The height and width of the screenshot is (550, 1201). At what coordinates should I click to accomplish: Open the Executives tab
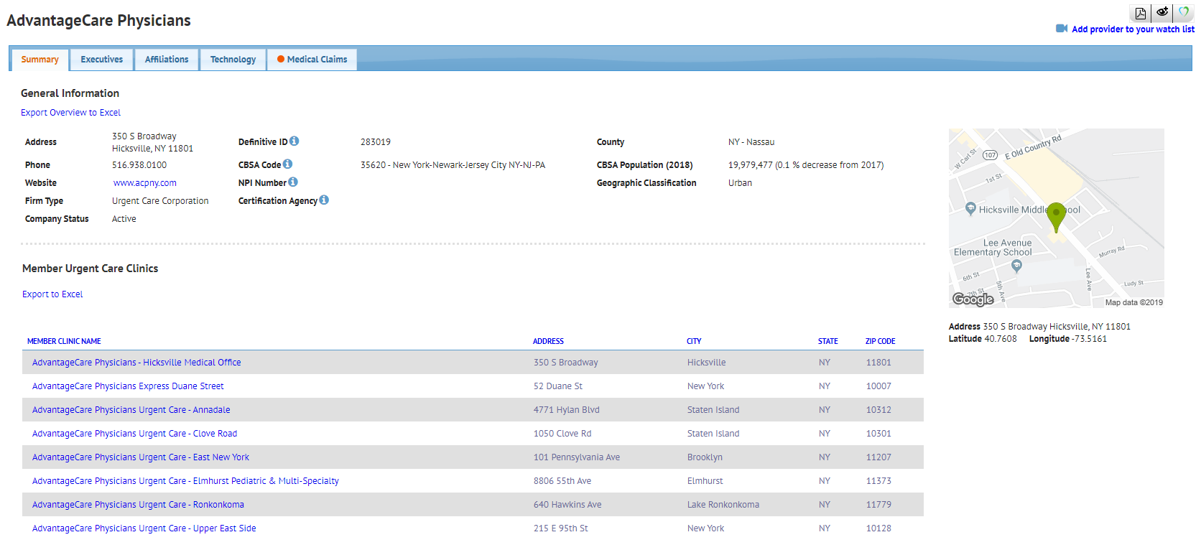102,60
